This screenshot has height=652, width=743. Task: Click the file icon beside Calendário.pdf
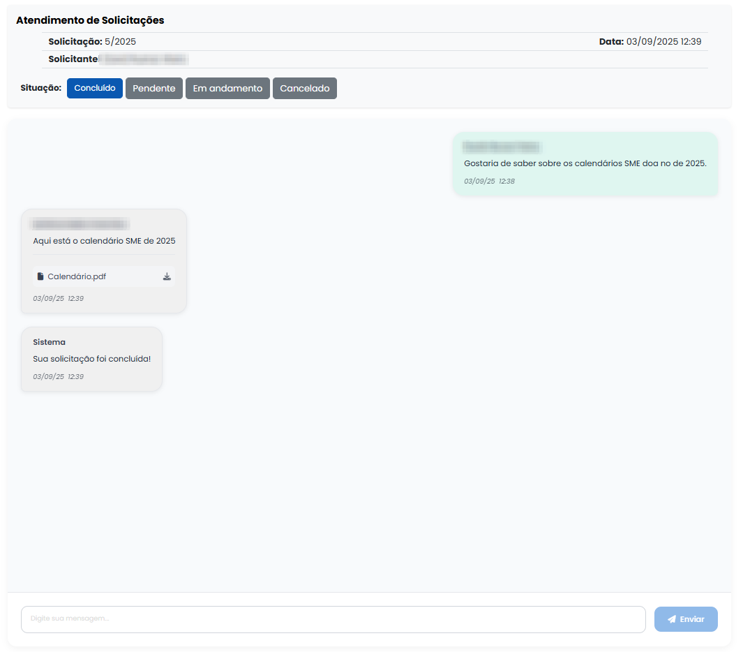[x=40, y=276]
